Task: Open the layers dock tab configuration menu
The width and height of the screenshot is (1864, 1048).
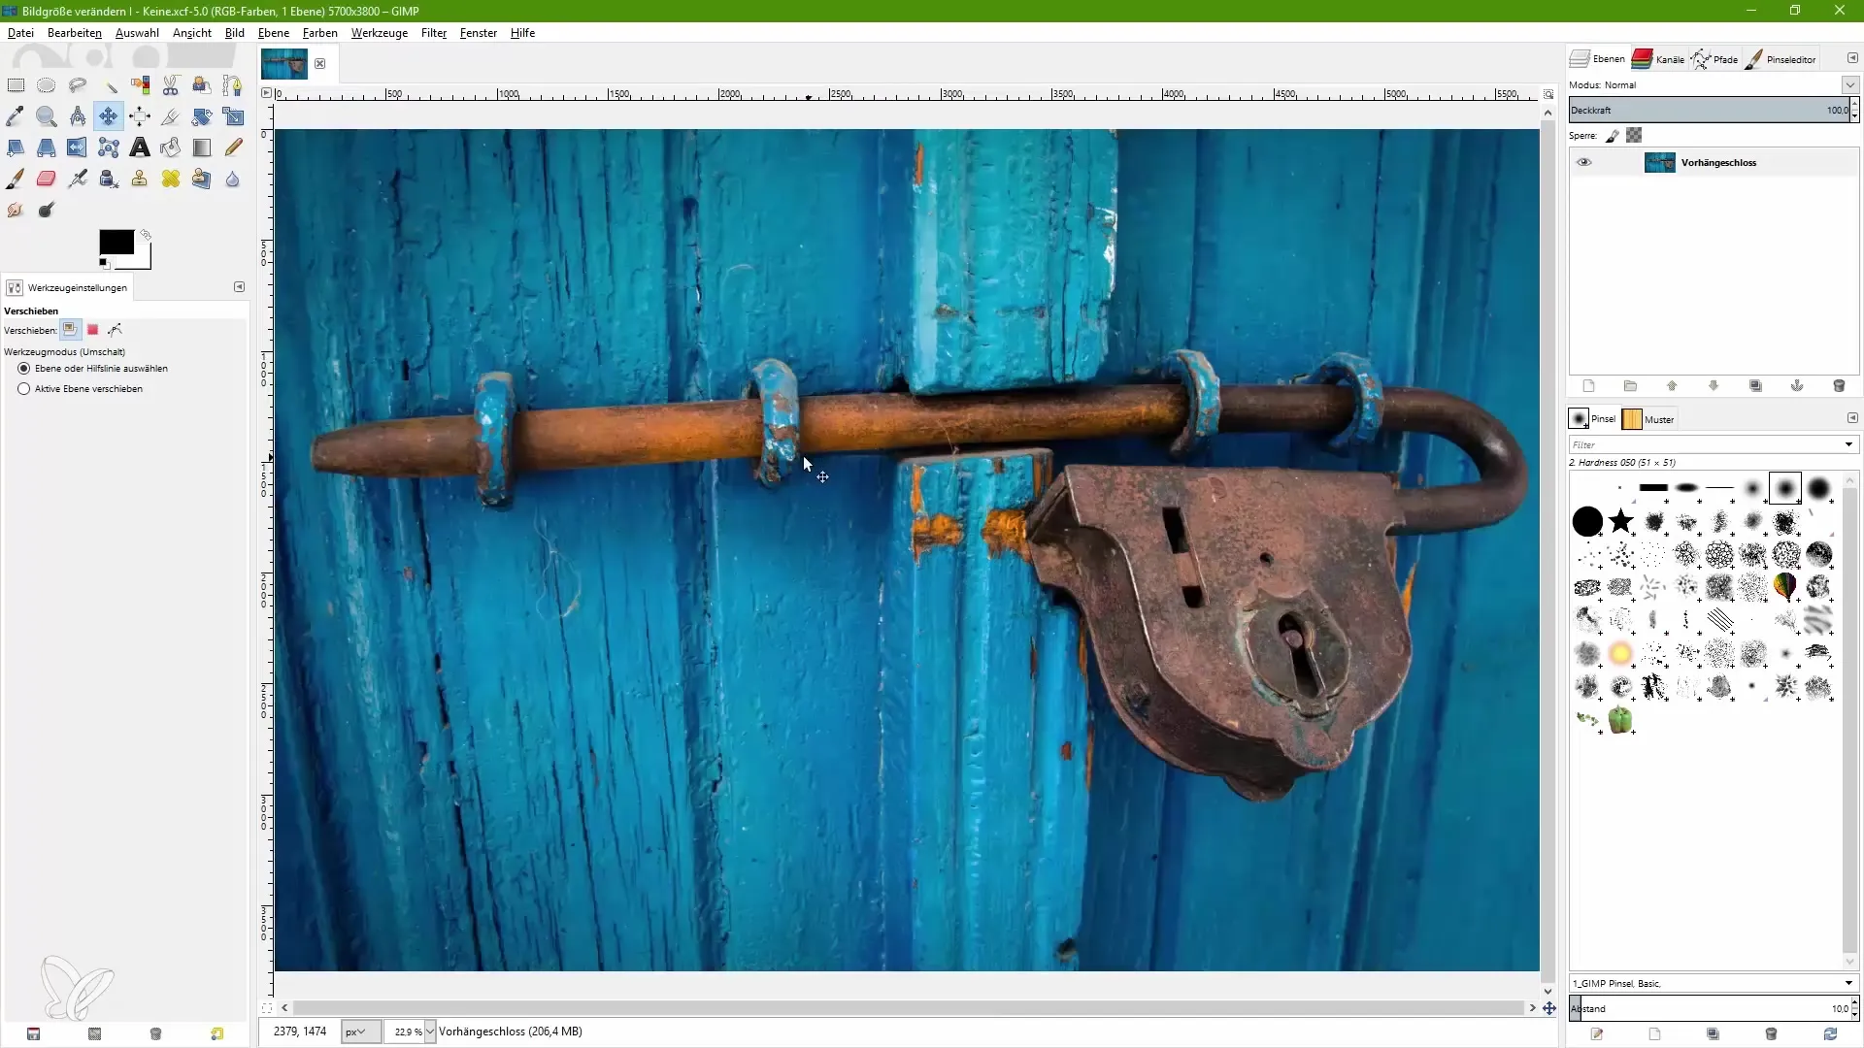Action: coord(1852,58)
